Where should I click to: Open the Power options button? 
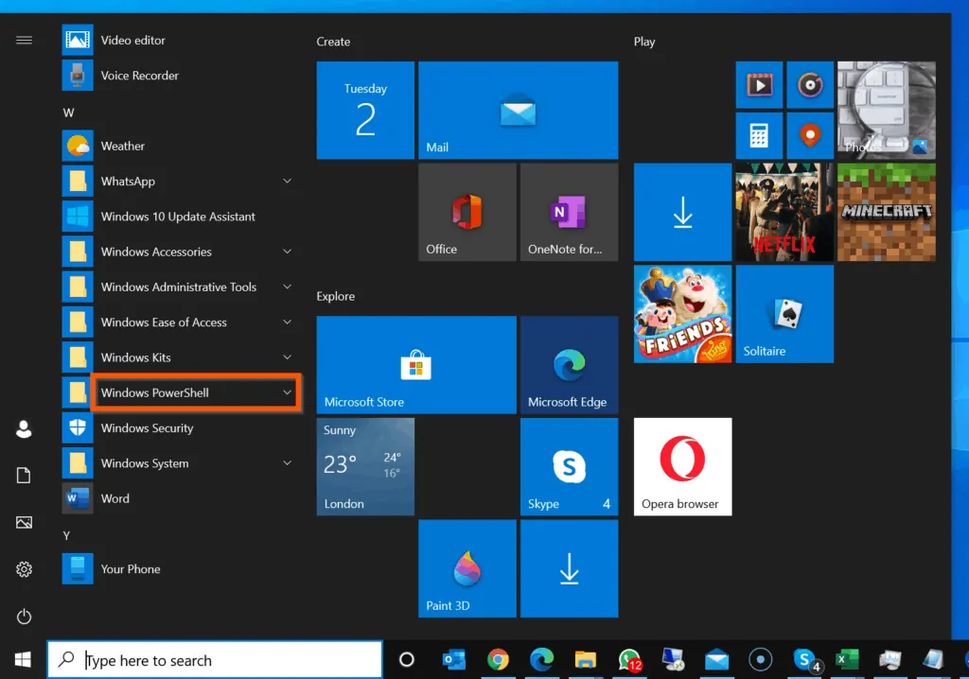[x=24, y=616]
